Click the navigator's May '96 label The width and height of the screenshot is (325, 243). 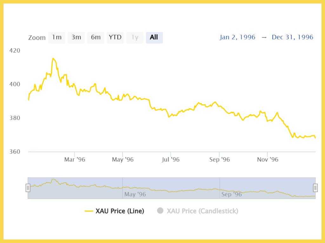click(x=135, y=194)
